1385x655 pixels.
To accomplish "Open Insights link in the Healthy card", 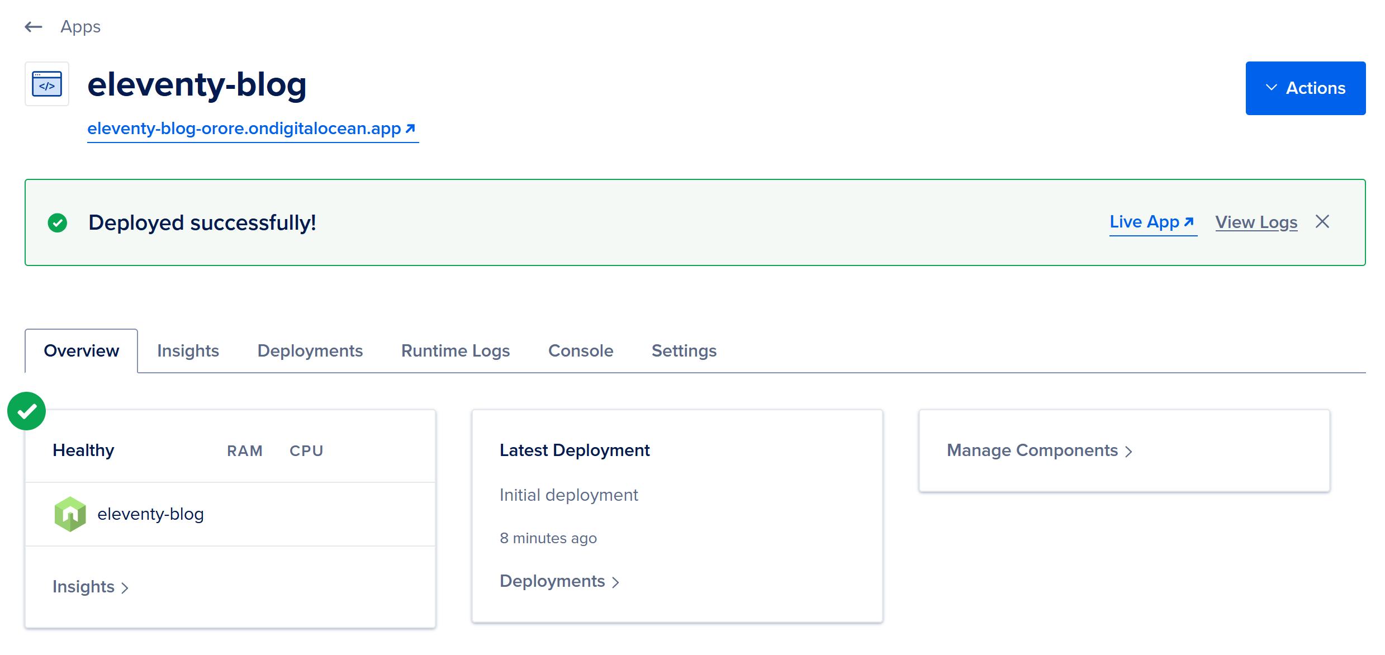I will (91, 587).
